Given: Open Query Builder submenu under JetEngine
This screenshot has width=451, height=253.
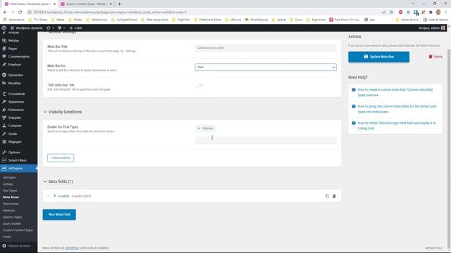Looking at the screenshot, I should click(x=12, y=223).
